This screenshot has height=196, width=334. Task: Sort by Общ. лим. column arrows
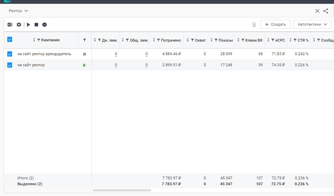tap(123, 40)
